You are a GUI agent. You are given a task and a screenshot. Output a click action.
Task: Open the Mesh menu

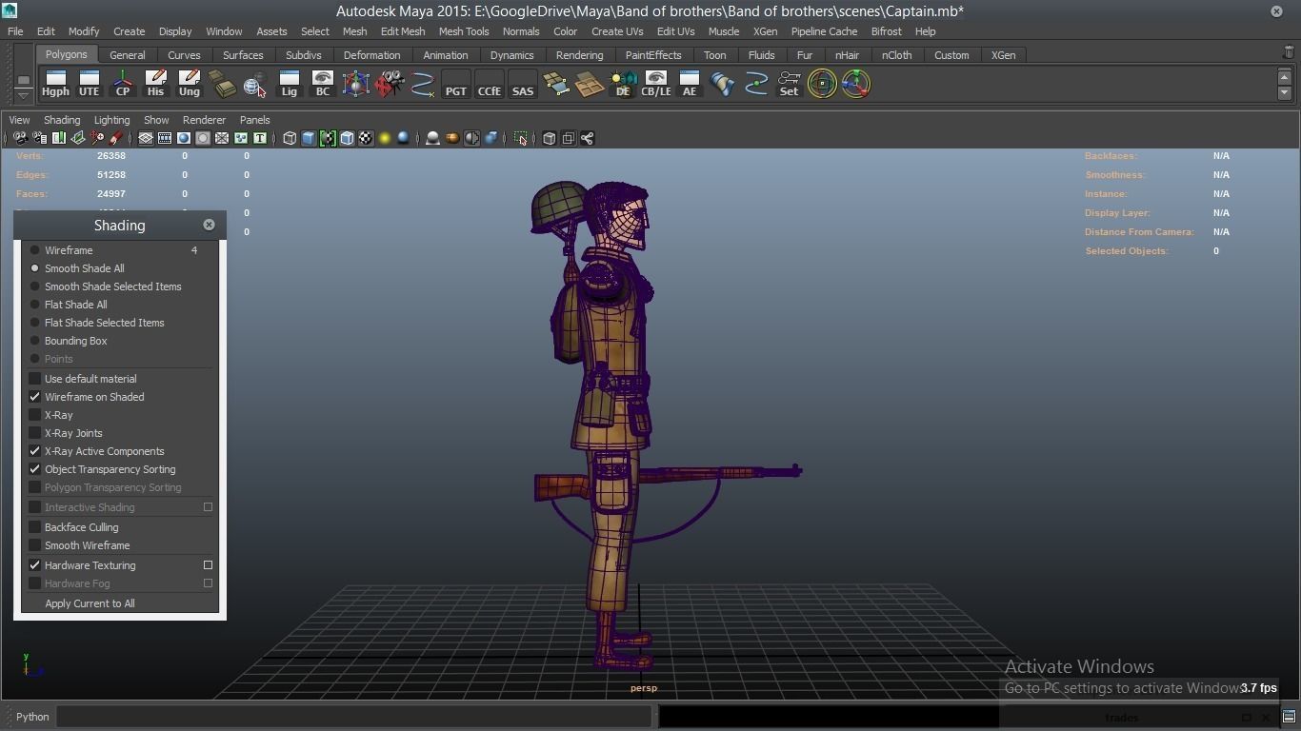pos(354,31)
